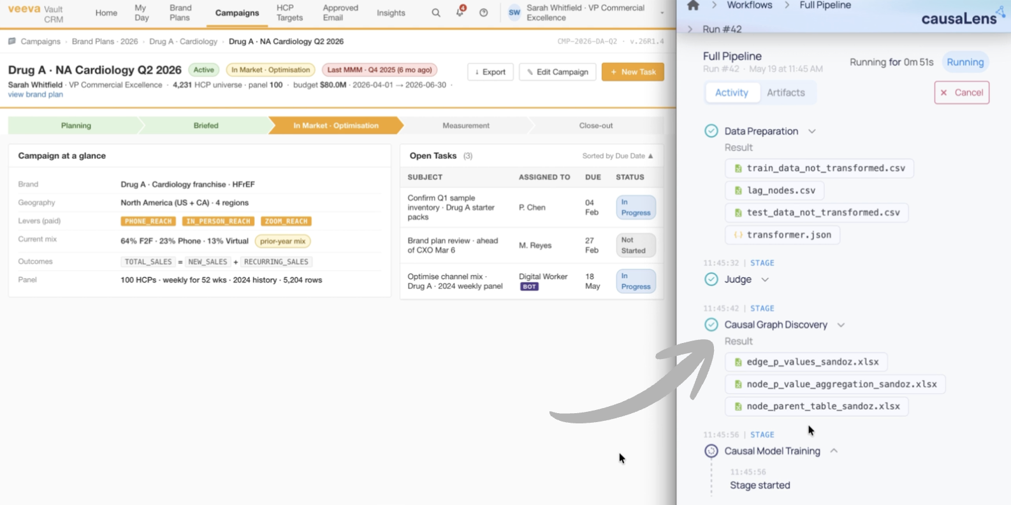Click the ZOOM_REACH lever tag

[286, 221]
